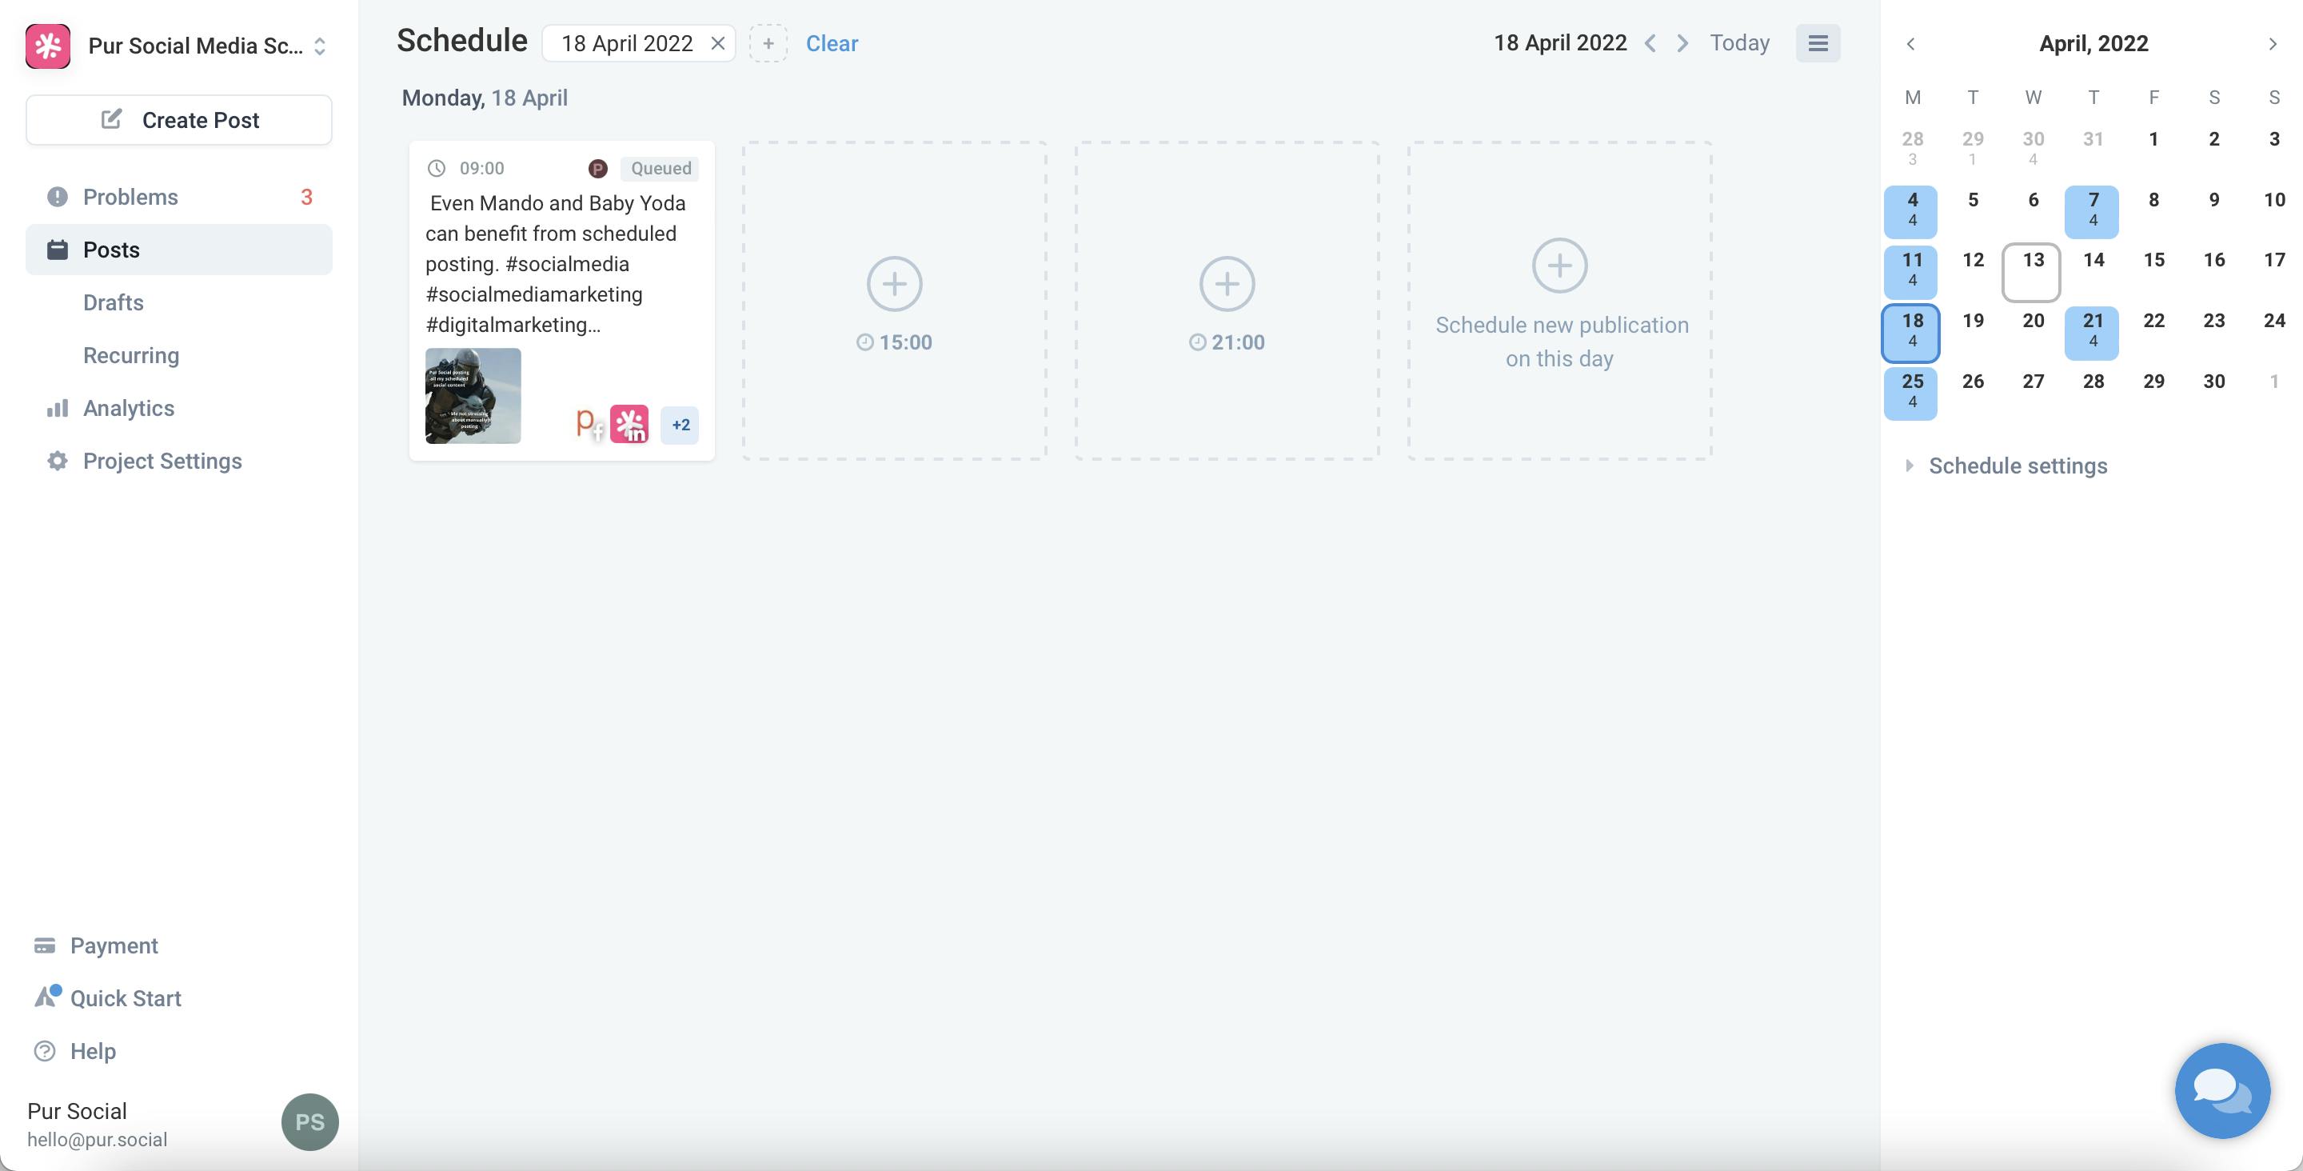This screenshot has height=1171, width=2303.
Task: Add post at 15:00 slot
Action: (x=894, y=285)
